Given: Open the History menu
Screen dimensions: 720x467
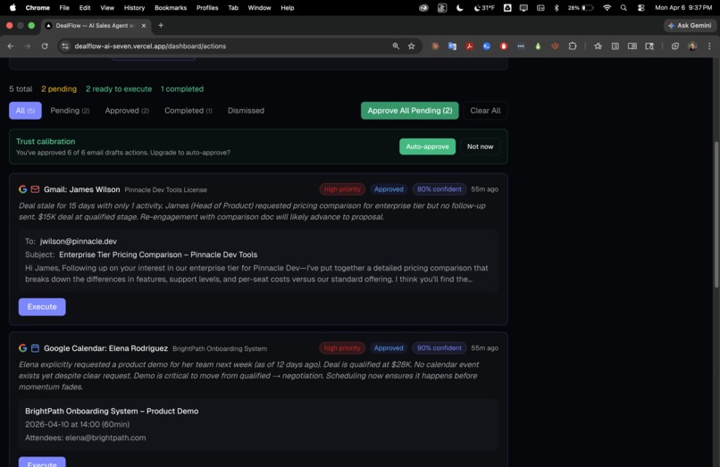Looking at the screenshot, I should pos(134,8).
